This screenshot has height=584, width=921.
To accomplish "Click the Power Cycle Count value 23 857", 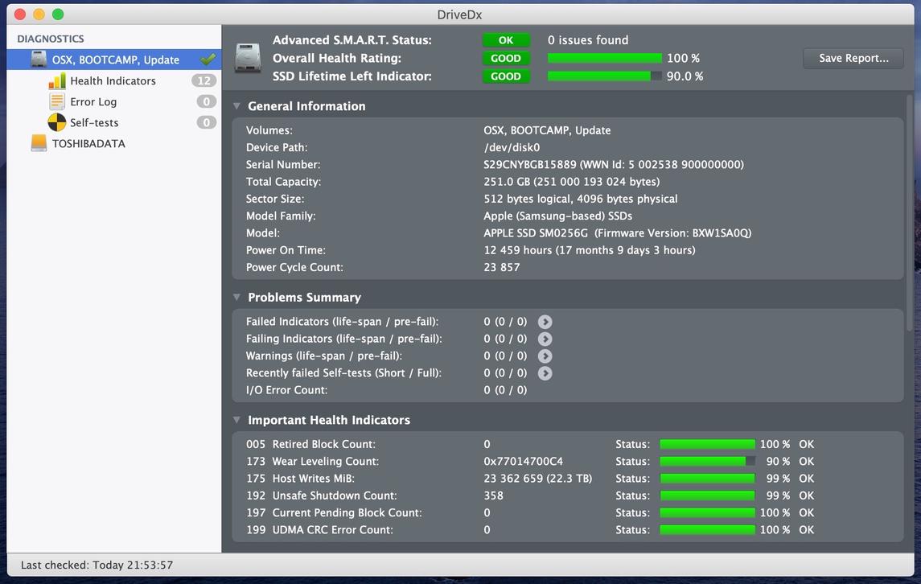I will [502, 267].
